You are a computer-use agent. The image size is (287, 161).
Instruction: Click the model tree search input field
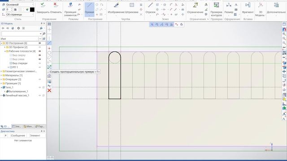point(20,34)
